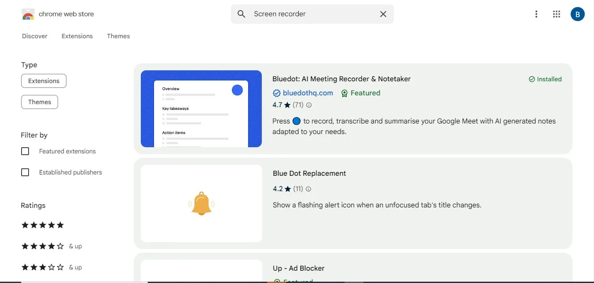Click the Blue Dot Replacement bell thumbnail
This screenshot has height=283, width=594.
202,203
